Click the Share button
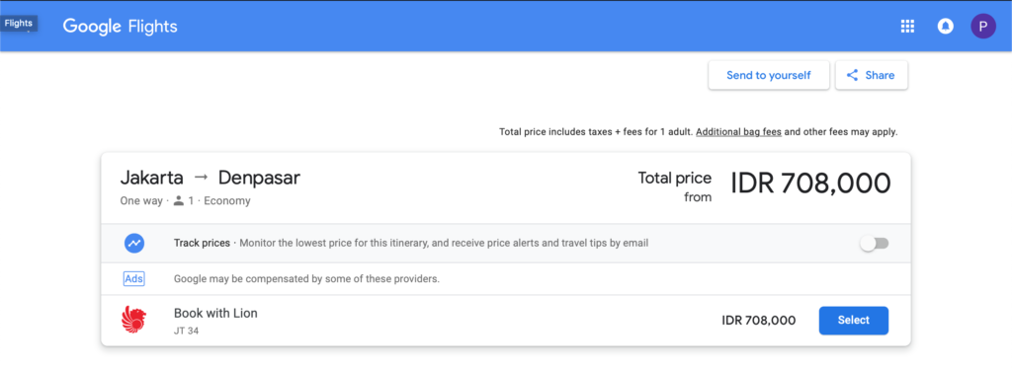 pyautogui.click(x=872, y=75)
